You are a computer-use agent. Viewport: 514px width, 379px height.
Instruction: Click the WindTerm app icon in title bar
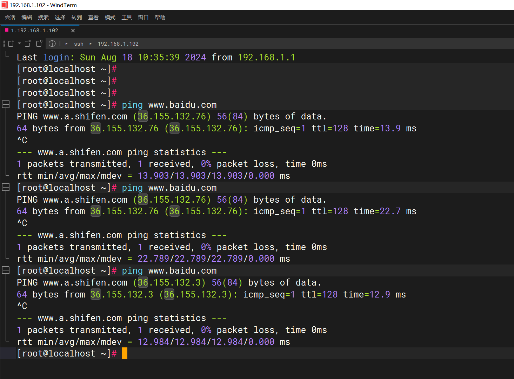point(4,5)
